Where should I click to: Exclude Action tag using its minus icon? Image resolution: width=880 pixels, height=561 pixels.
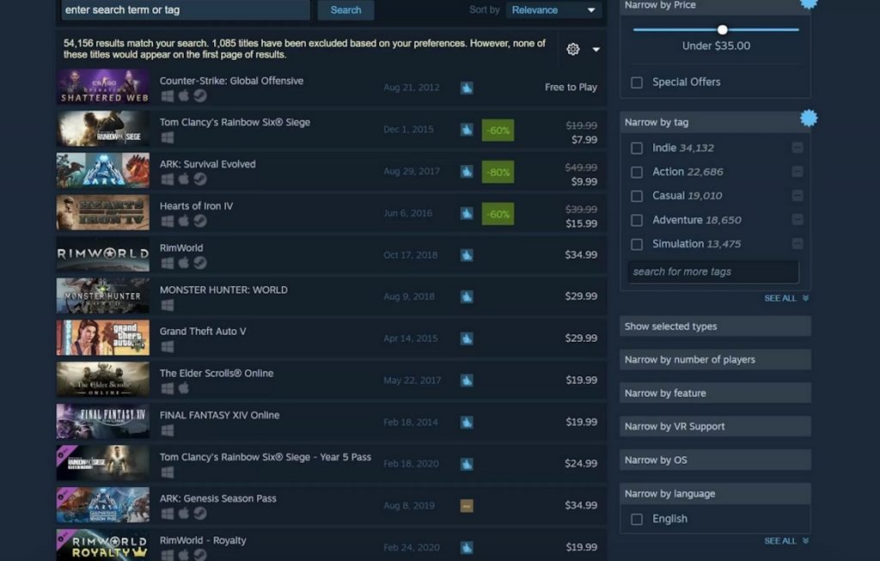click(797, 172)
